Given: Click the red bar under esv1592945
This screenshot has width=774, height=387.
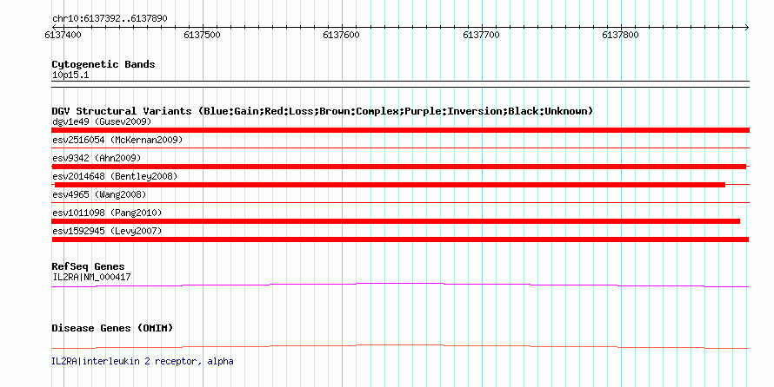Looking at the screenshot, I should (x=400, y=239).
